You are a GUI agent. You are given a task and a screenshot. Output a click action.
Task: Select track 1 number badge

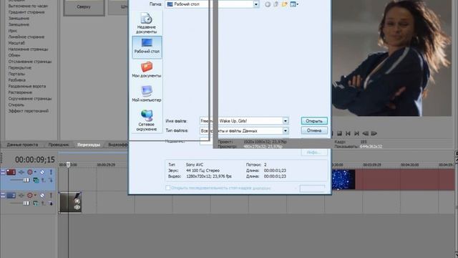[11, 172]
